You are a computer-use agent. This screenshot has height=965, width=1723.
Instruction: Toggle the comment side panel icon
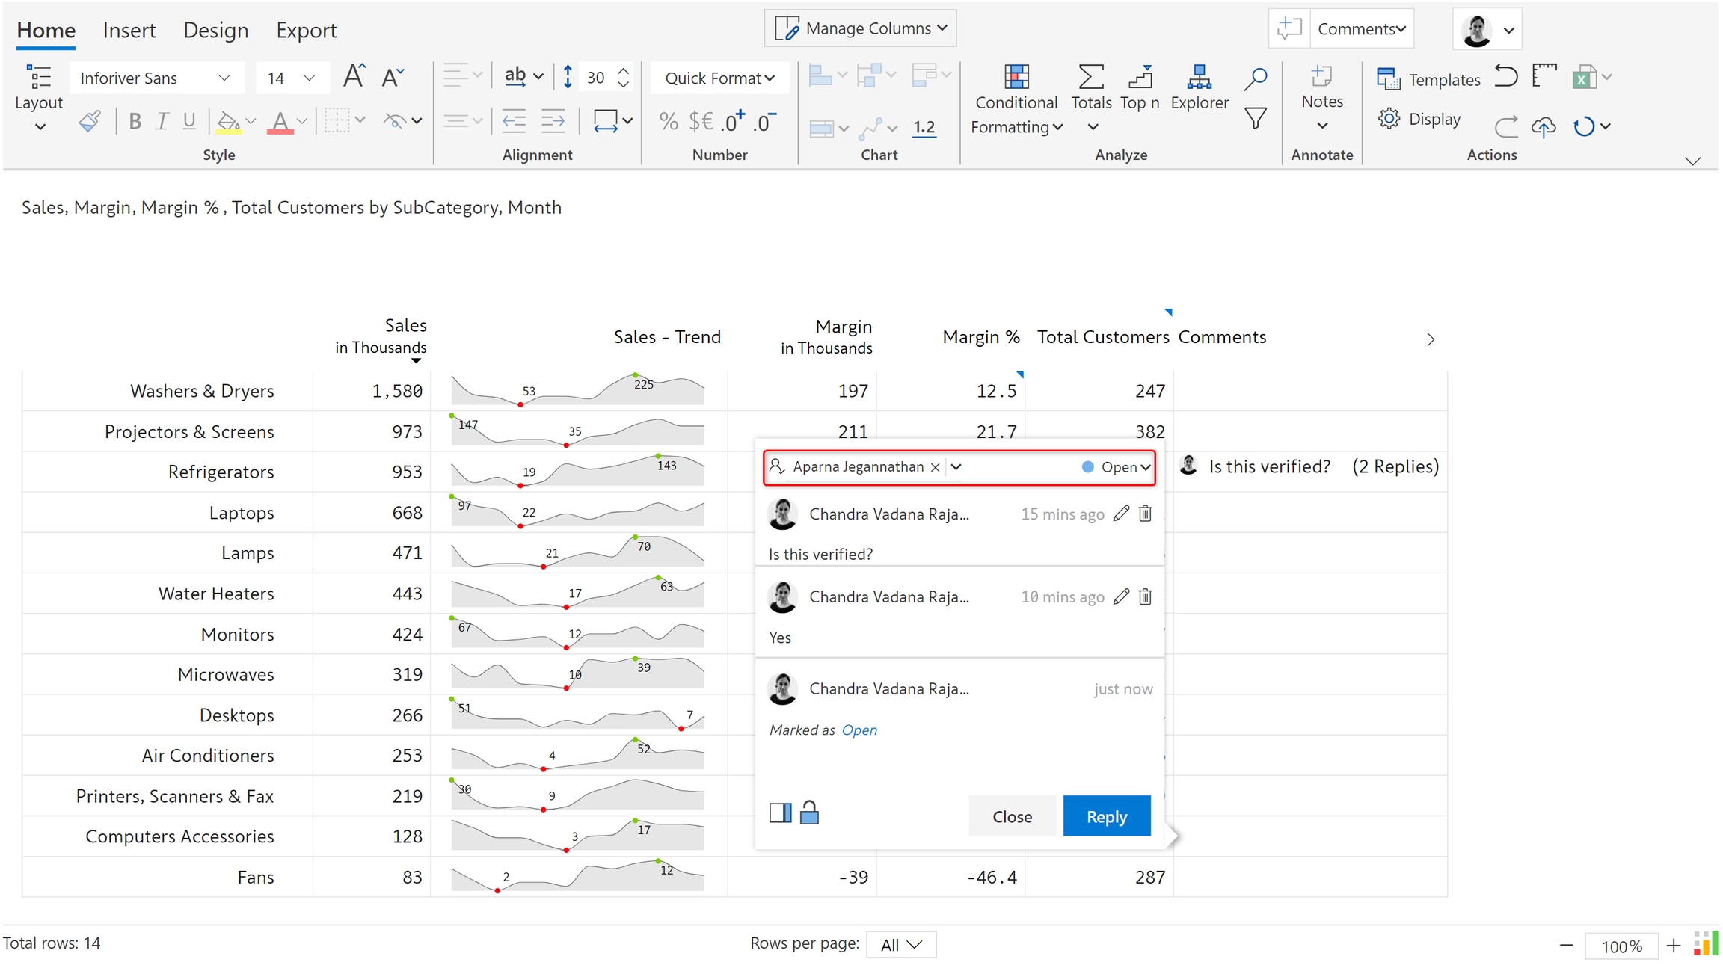click(x=780, y=813)
